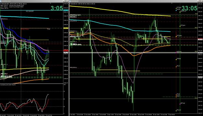Click the right chart window's title bar icon

70,1
